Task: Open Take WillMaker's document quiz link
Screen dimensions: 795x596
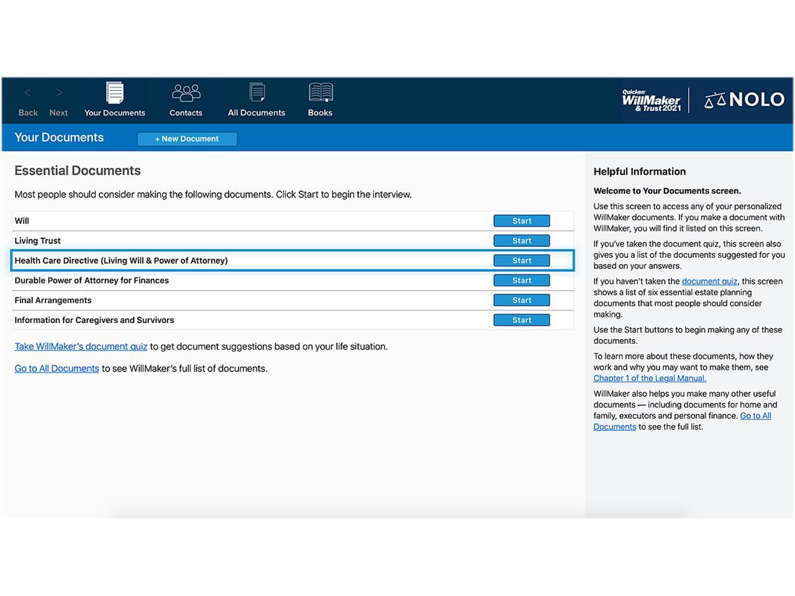Action: click(80, 346)
